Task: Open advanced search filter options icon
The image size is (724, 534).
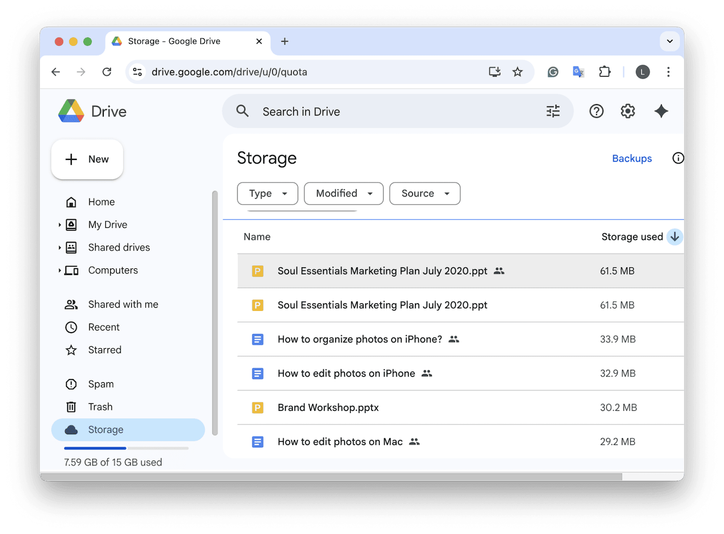Action: pos(553,111)
